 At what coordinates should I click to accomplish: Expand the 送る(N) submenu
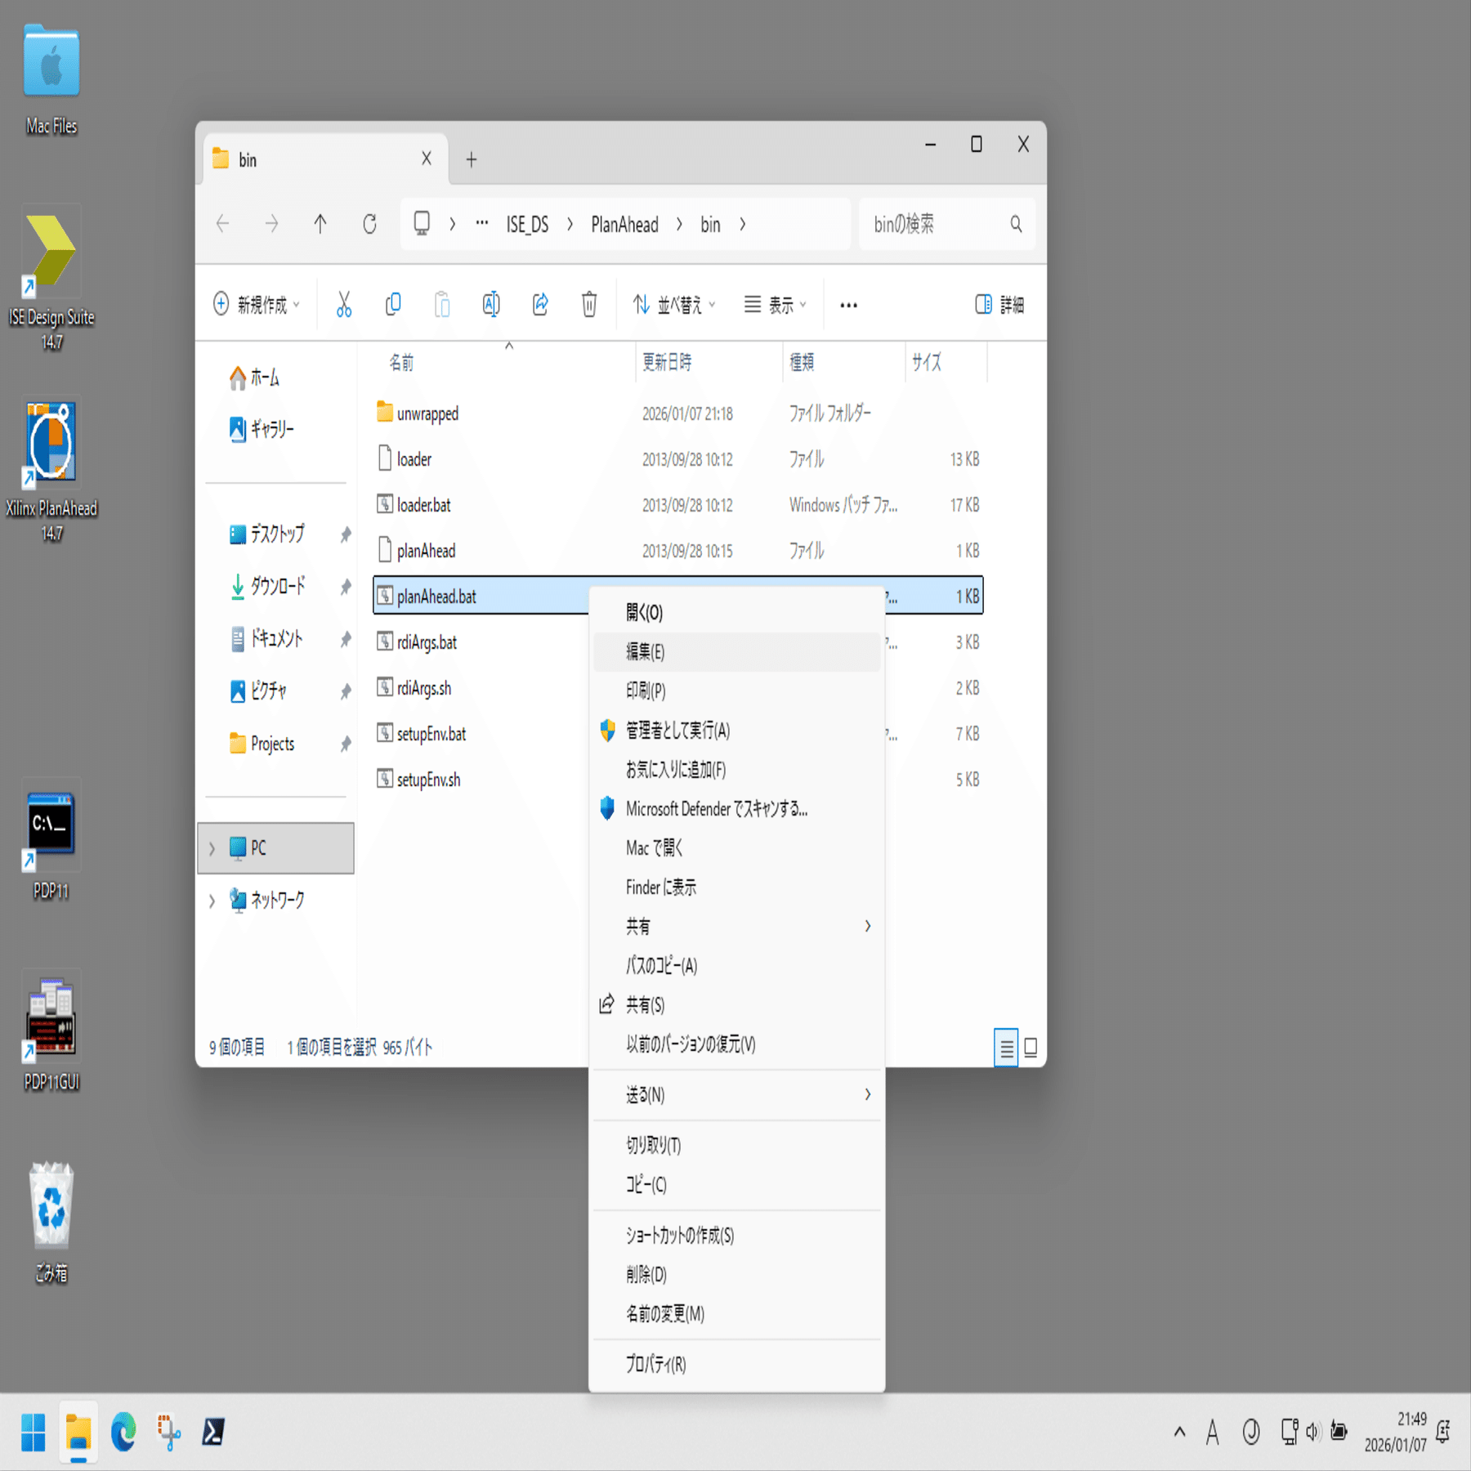click(737, 1094)
